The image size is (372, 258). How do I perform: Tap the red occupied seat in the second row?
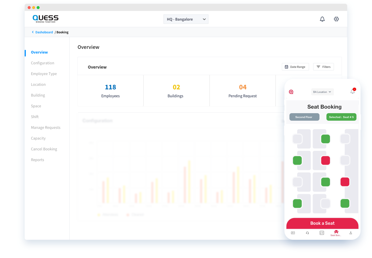pyautogui.click(x=325, y=160)
